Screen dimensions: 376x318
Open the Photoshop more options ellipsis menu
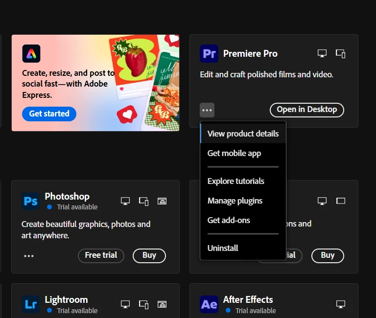tap(29, 256)
